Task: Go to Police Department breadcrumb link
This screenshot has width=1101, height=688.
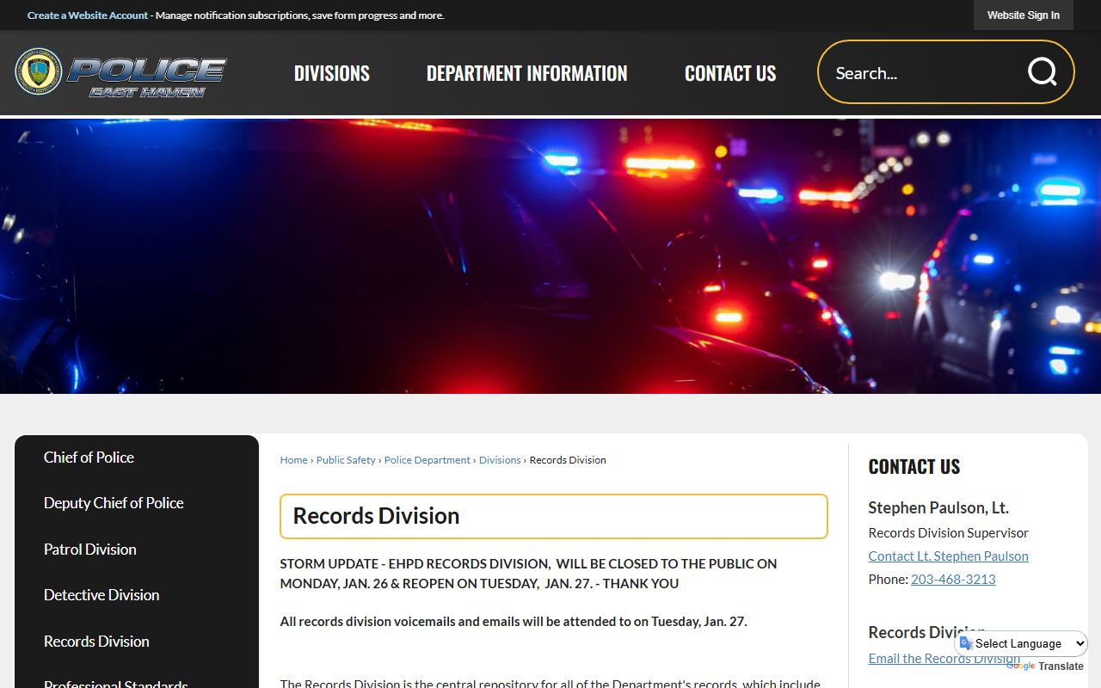Action: pos(427,460)
